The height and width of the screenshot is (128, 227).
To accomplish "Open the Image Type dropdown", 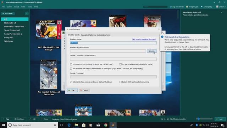I will [193, 7].
